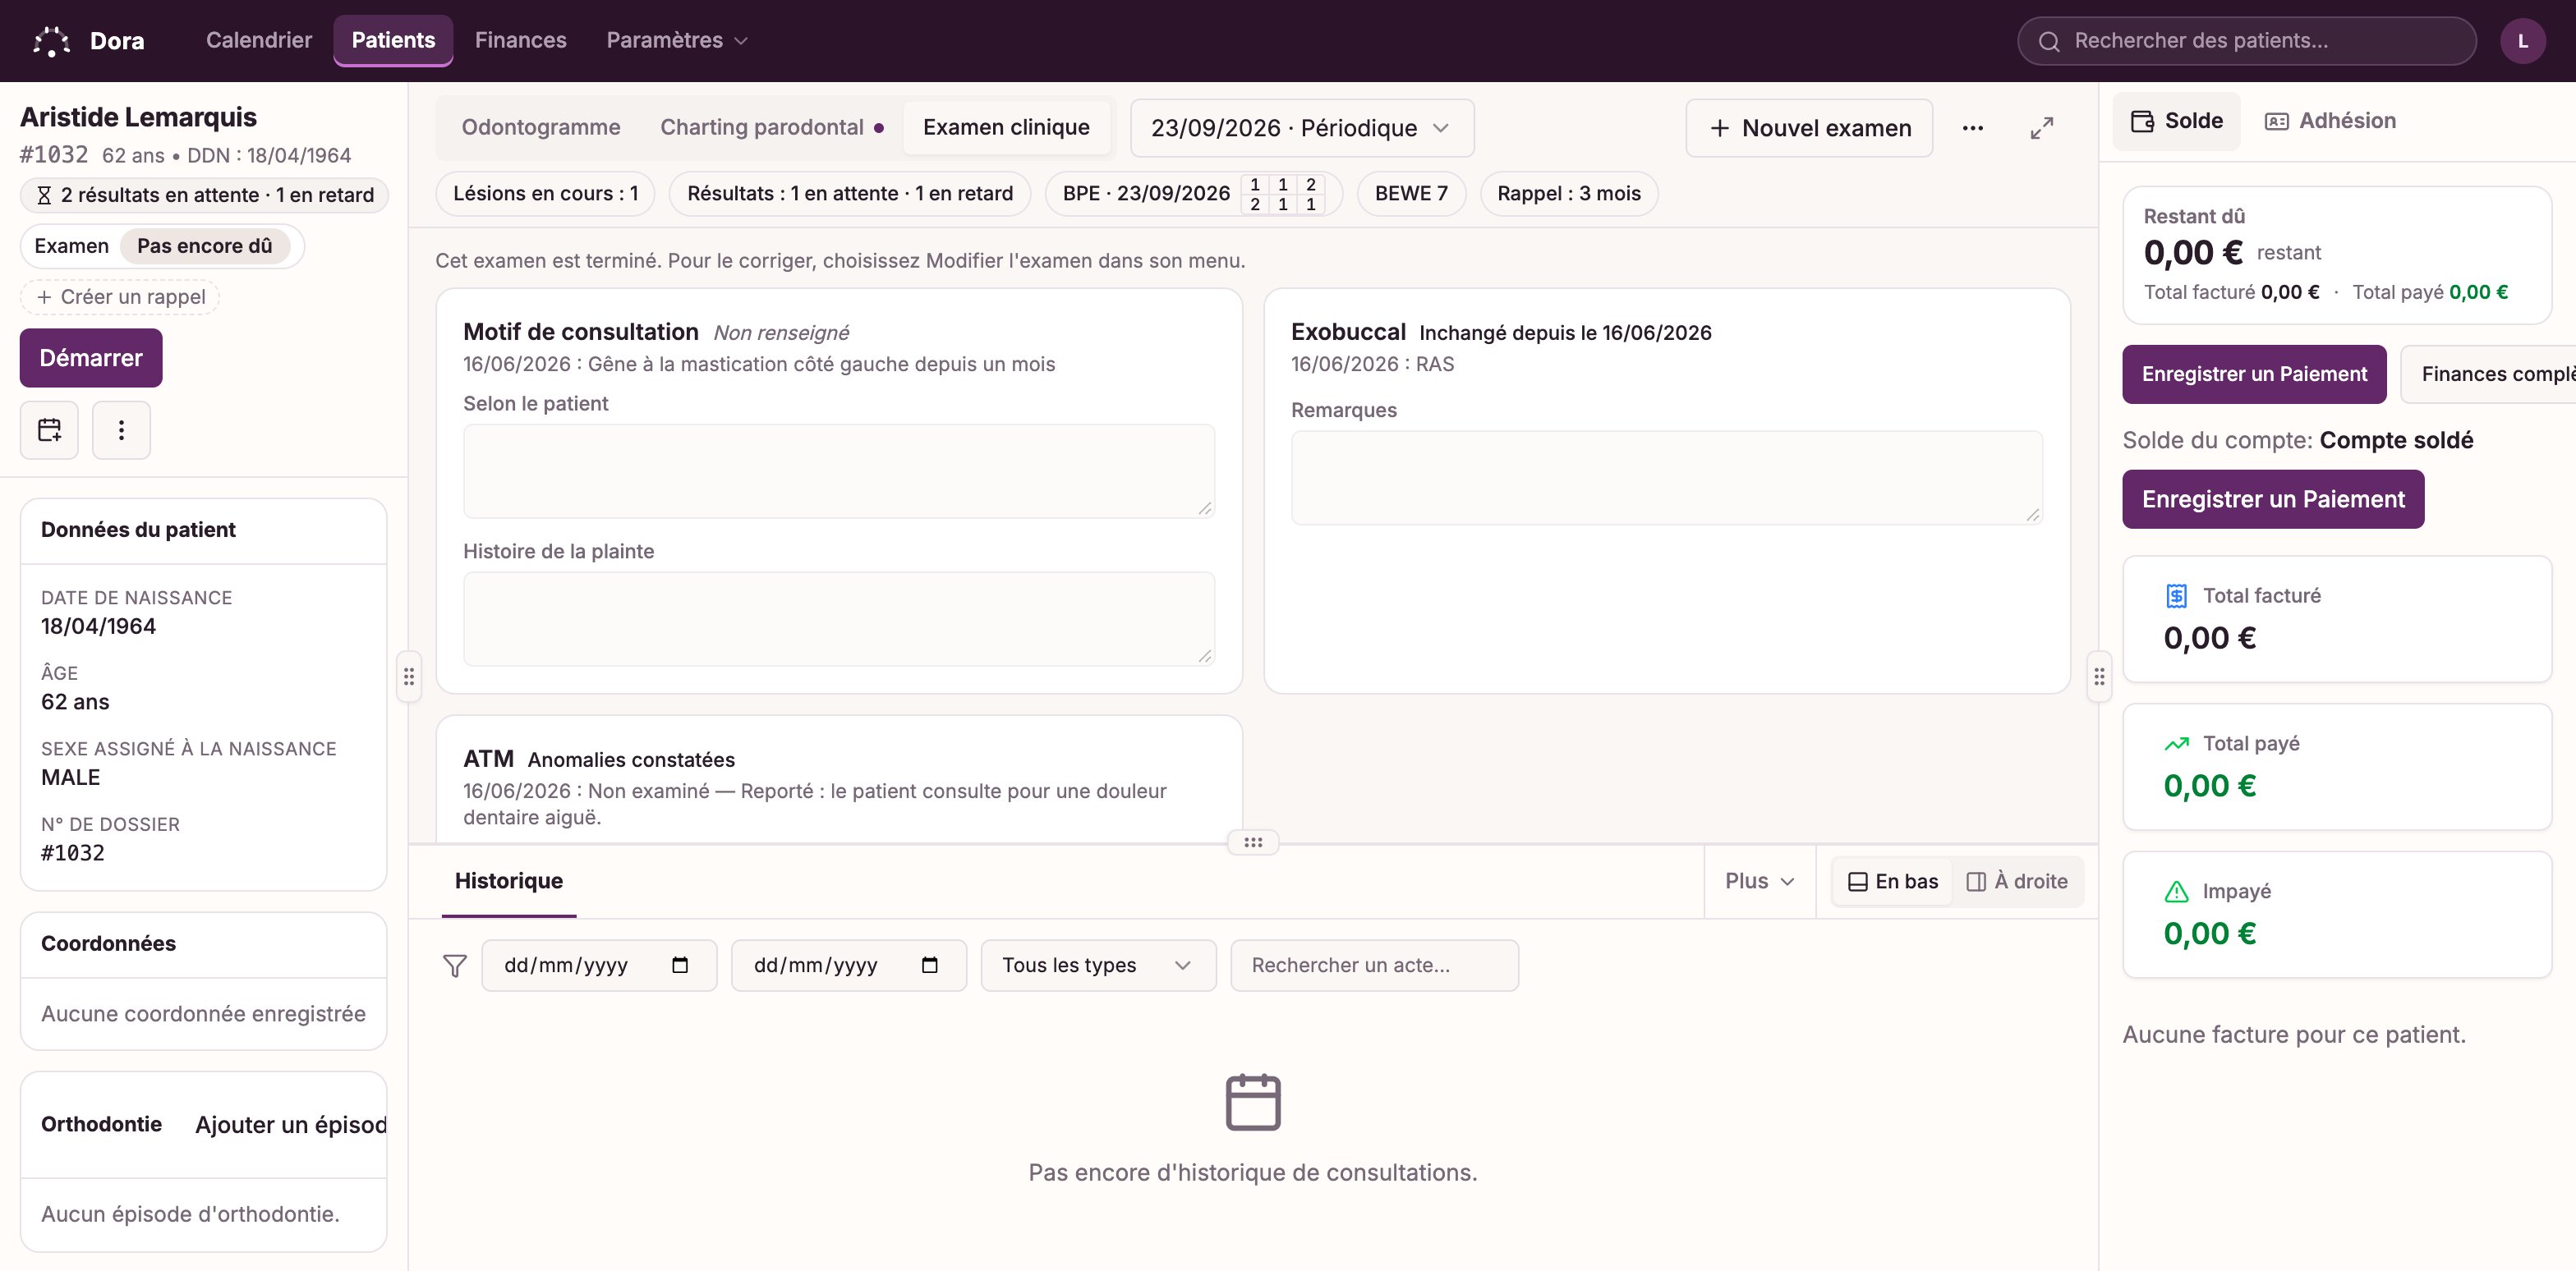Open the patient vertical dots menu
This screenshot has height=1271, width=2576.
click(x=121, y=429)
